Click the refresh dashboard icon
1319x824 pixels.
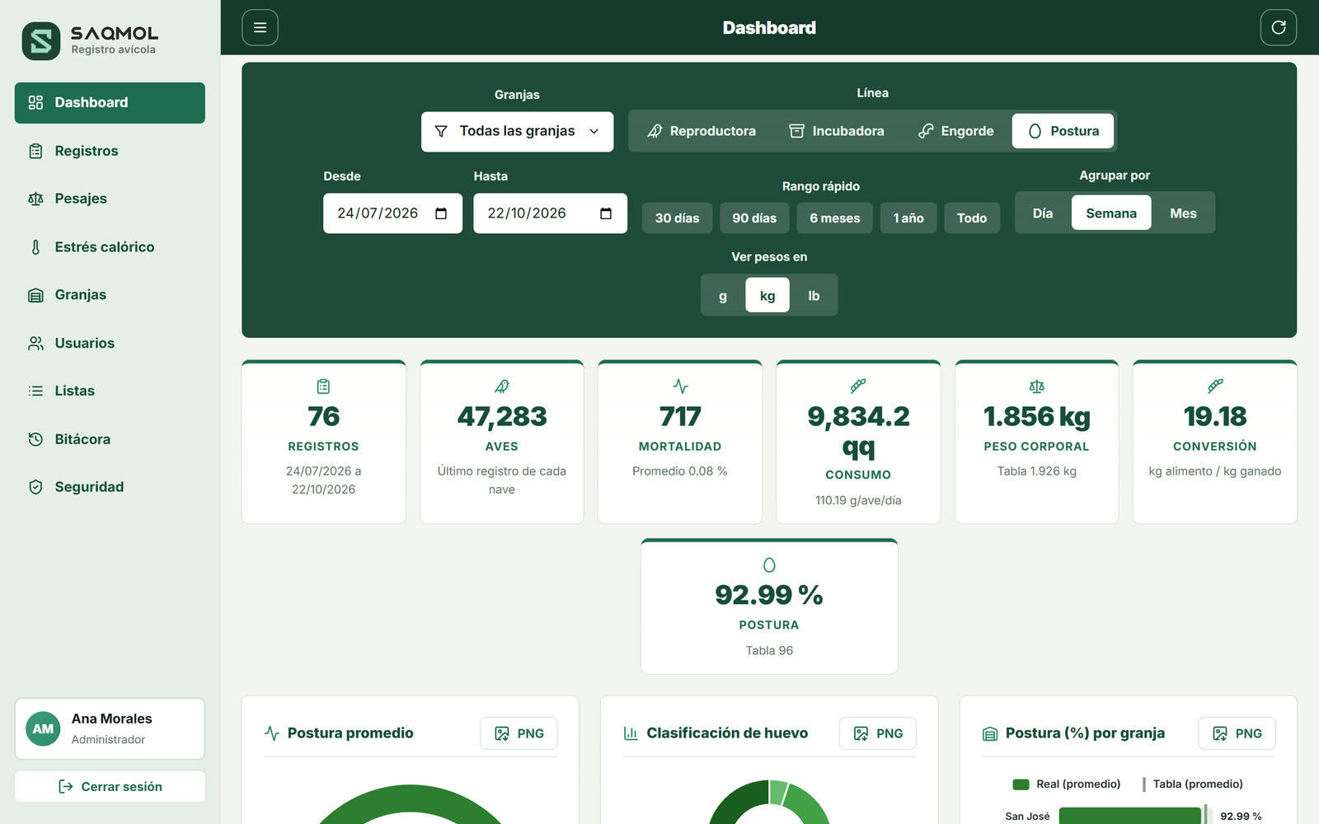point(1279,28)
